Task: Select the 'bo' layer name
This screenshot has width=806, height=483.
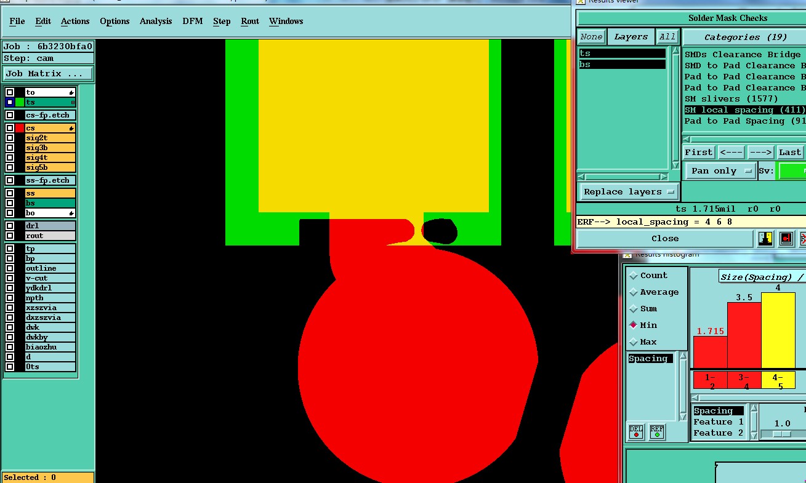Action: point(50,213)
